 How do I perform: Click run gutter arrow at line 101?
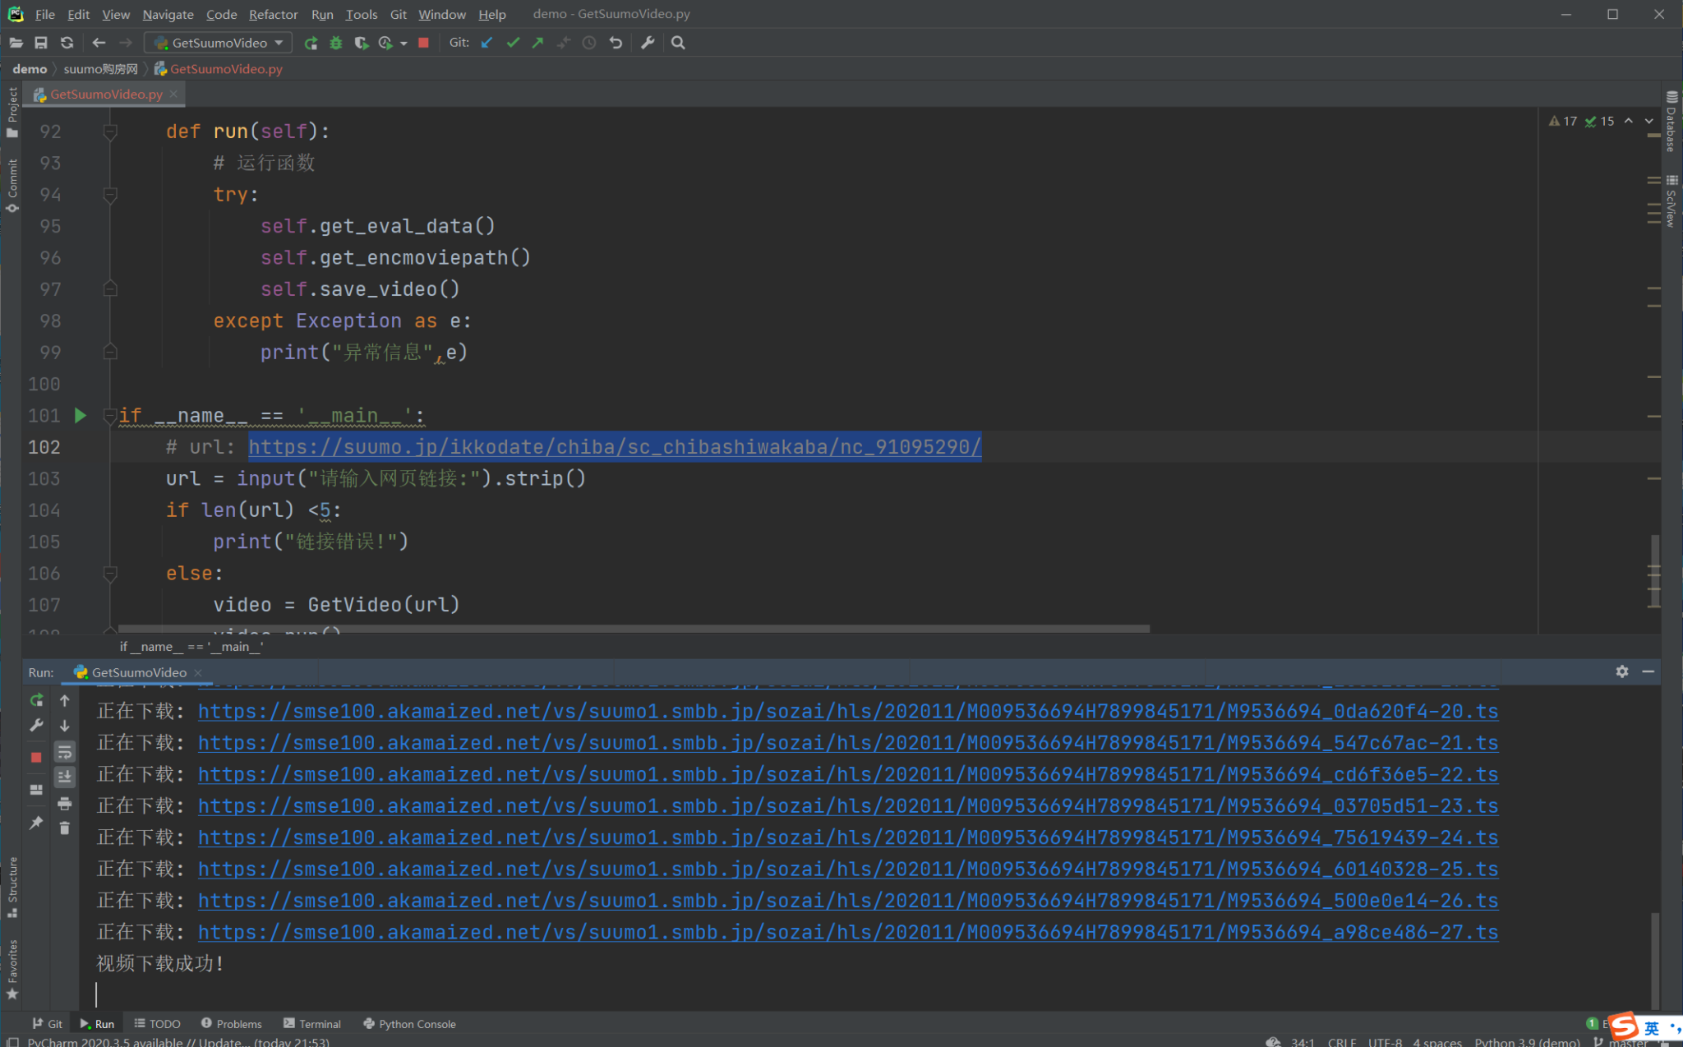[81, 416]
